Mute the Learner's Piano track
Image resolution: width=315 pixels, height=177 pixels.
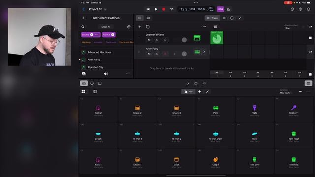point(149,40)
